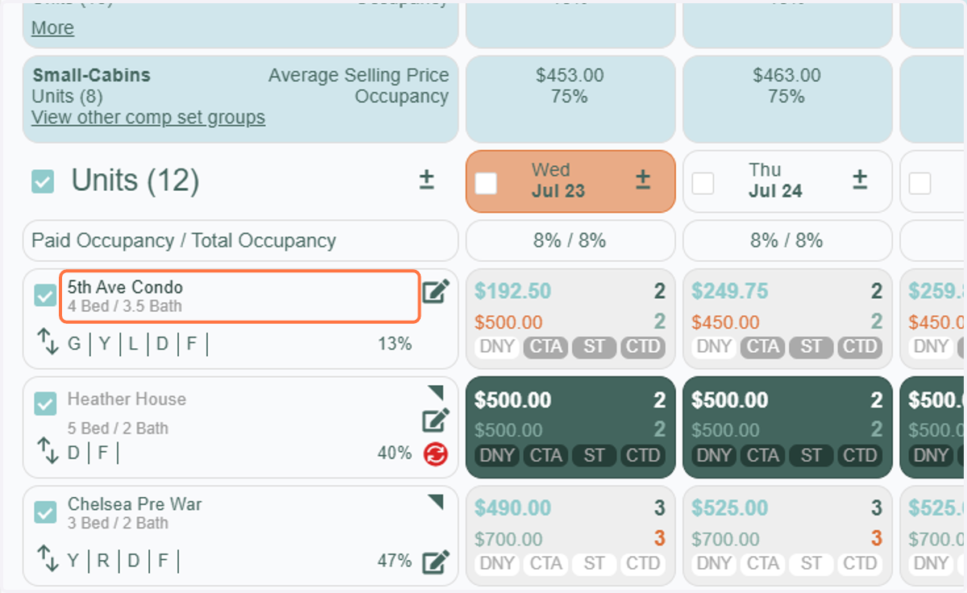Click $453.00 average selling price cell
967x593 pixels.
click(x=570, y=76)
